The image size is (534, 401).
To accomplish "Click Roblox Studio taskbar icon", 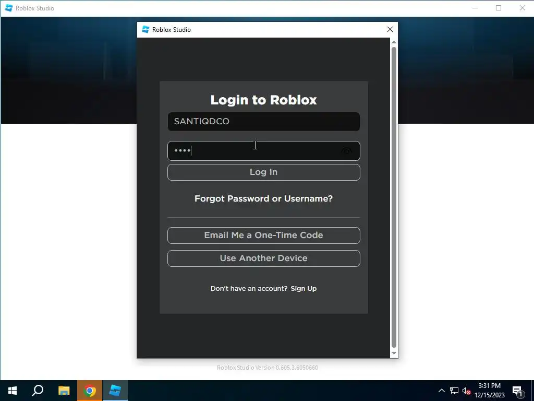I will [115, 391].
